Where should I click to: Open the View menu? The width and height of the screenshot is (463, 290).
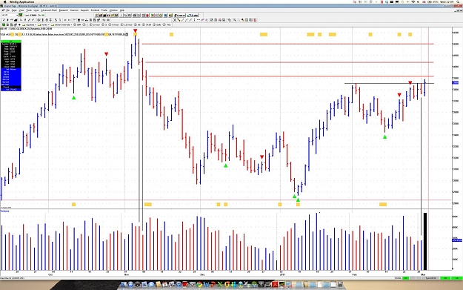[21, 10]
